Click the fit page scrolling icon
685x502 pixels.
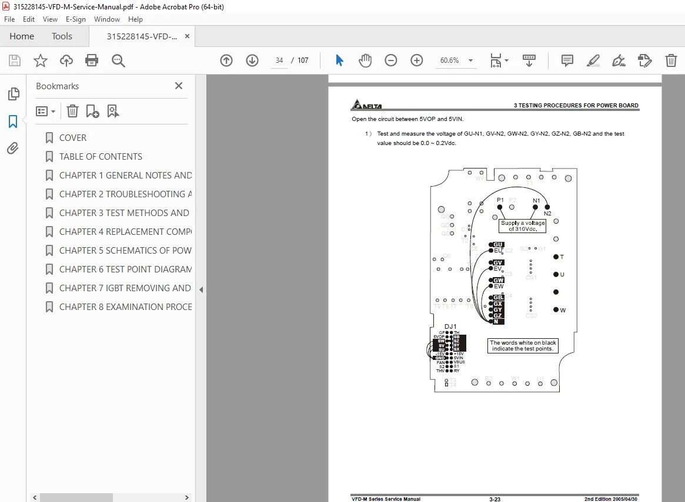click(x=496, y=60)
